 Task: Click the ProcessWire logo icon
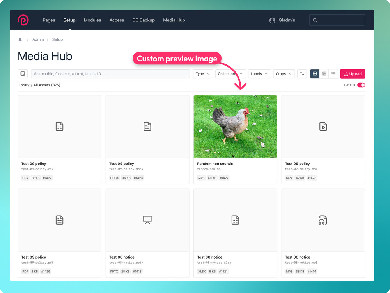pos(23,20)
